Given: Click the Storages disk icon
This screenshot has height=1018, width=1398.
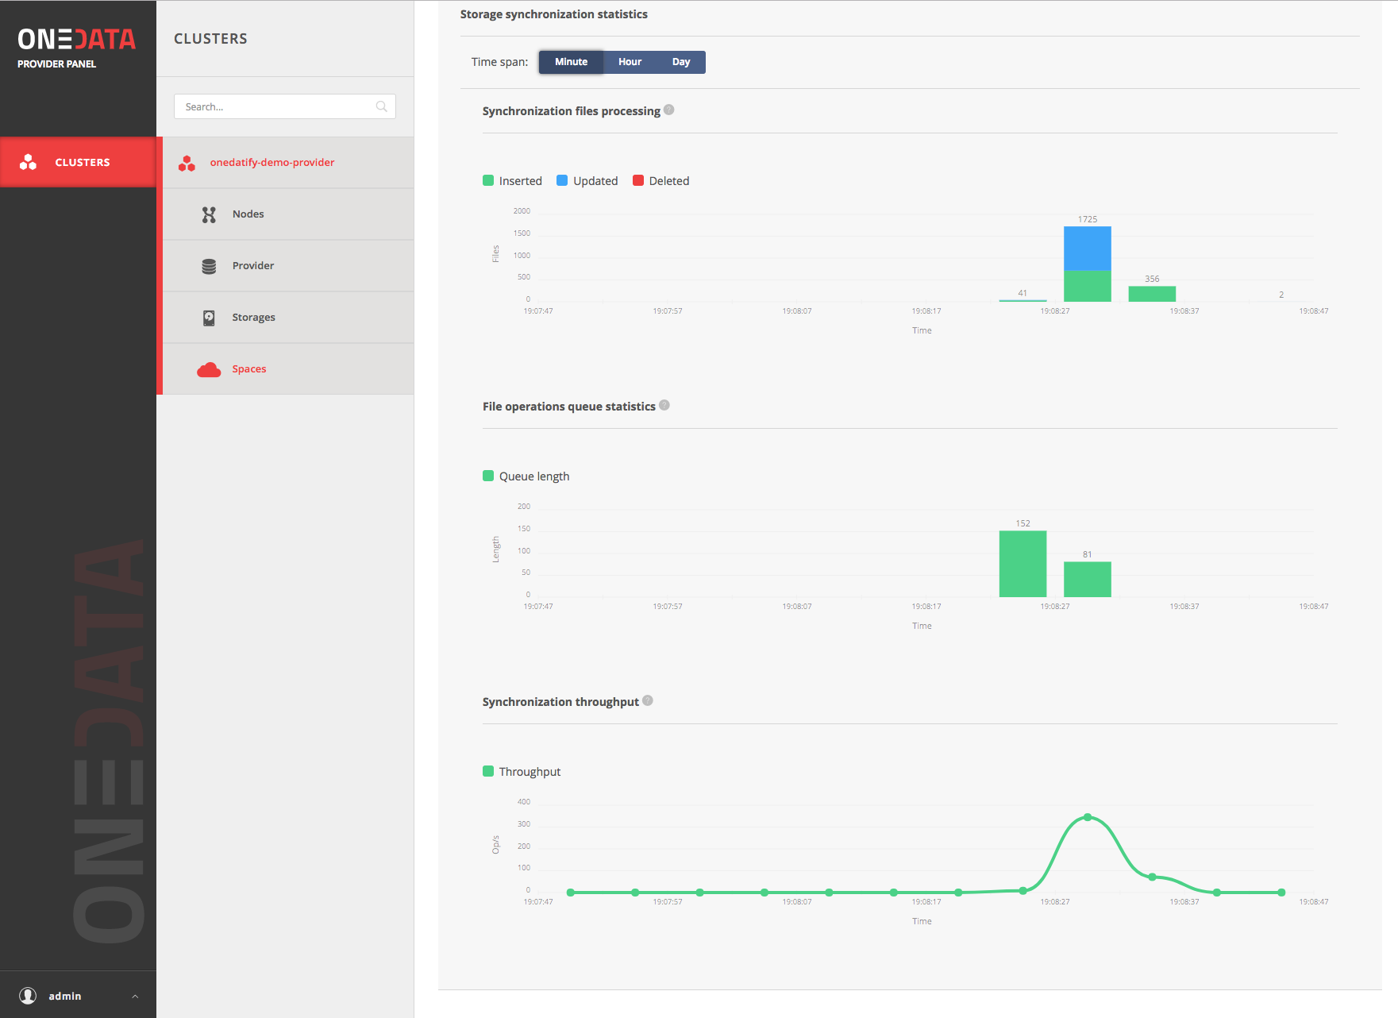Looking at the screenshot, I should [209, 318].
